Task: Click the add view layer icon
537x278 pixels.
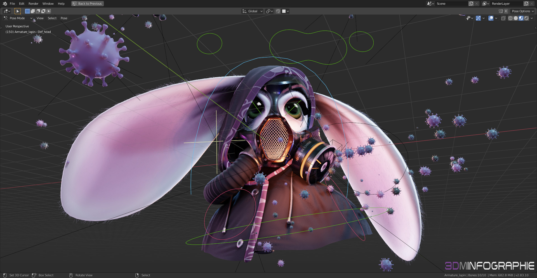Action: [x=526, y=4]
